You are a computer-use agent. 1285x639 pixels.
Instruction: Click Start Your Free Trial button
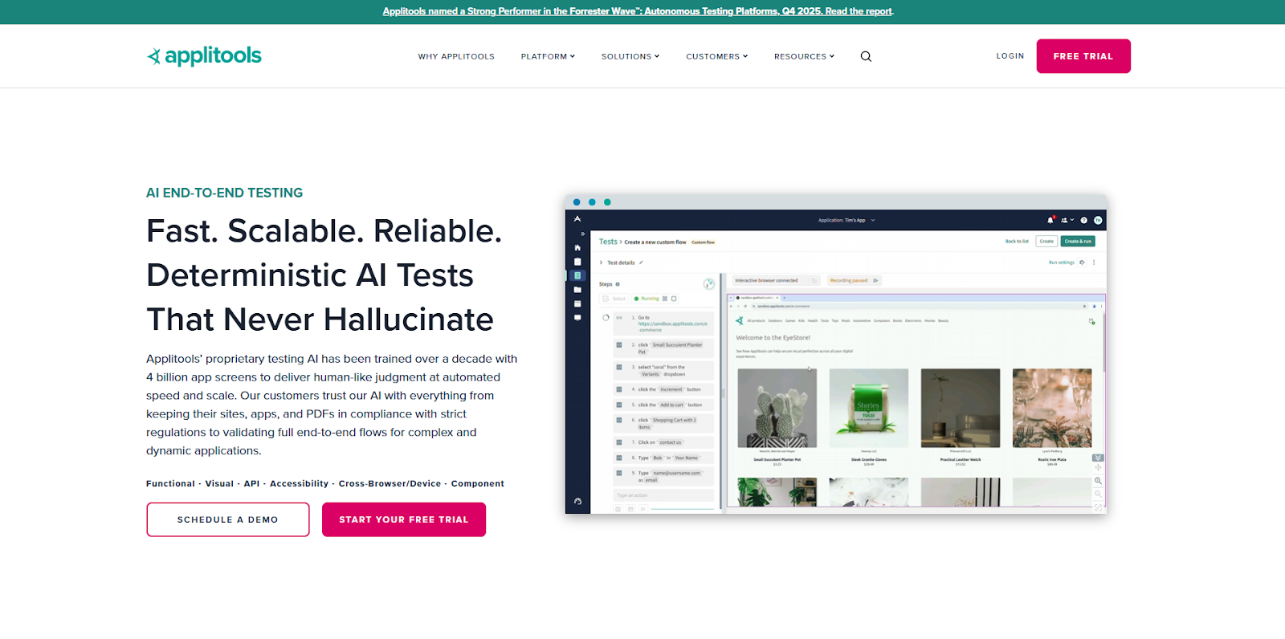pyautogui.click(x=404, y=519)
